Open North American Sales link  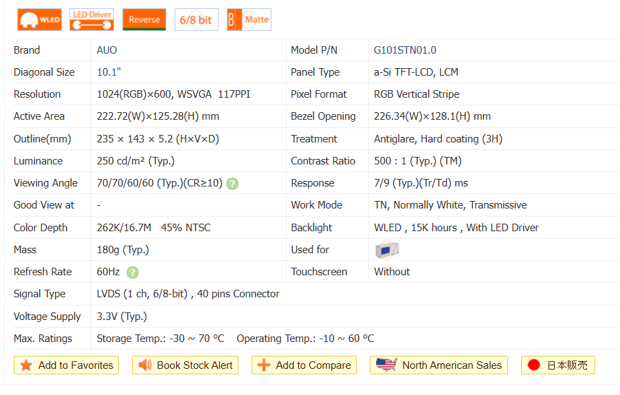(x=439, y=365)
